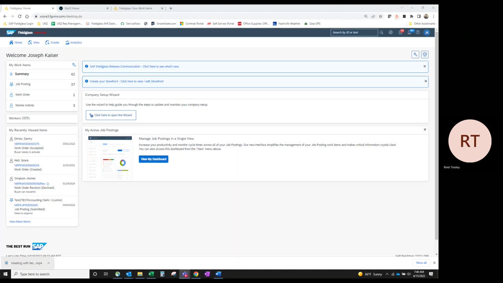
Task: Open the Analytics menu
Action: tap(73, 42)
